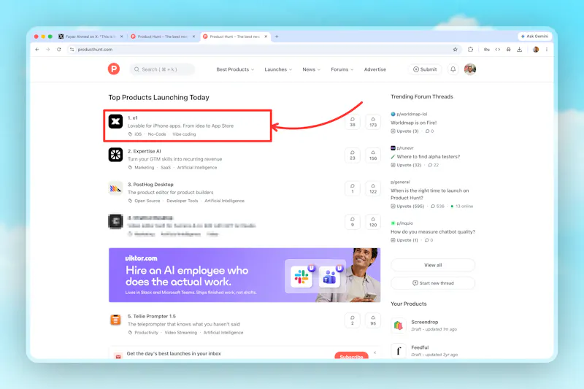Upvote x1 with 173 votes
This screenshot has width=584, height=389.
coord(373,122)
